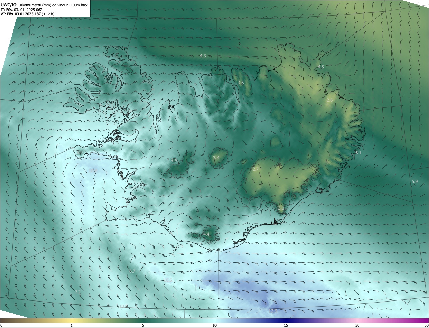This screenshot has height=328, width=429.
Task: Click the 10.5 value label
Action: pyautogui.click(x=167, y=280)
